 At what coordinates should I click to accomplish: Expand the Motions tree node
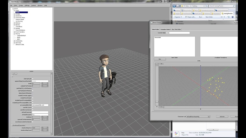coord(14,23)
